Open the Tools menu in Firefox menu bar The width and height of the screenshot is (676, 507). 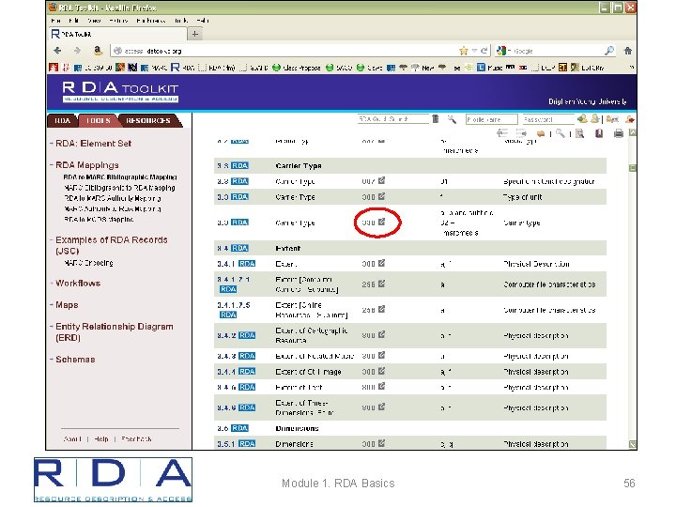click(x=181, y=21)
